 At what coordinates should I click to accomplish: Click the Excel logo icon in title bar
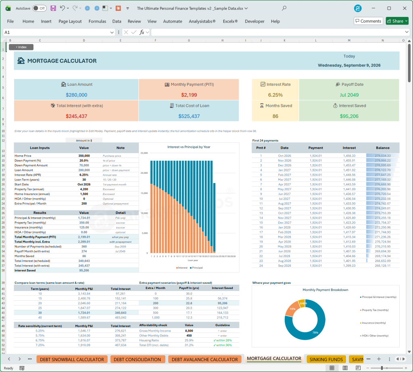8,8
